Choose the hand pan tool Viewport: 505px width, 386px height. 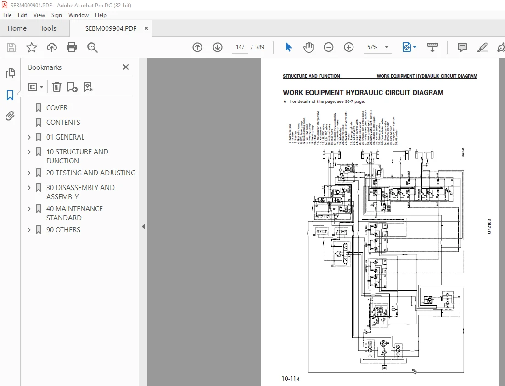pyautogui.click(x=308, y=47)
